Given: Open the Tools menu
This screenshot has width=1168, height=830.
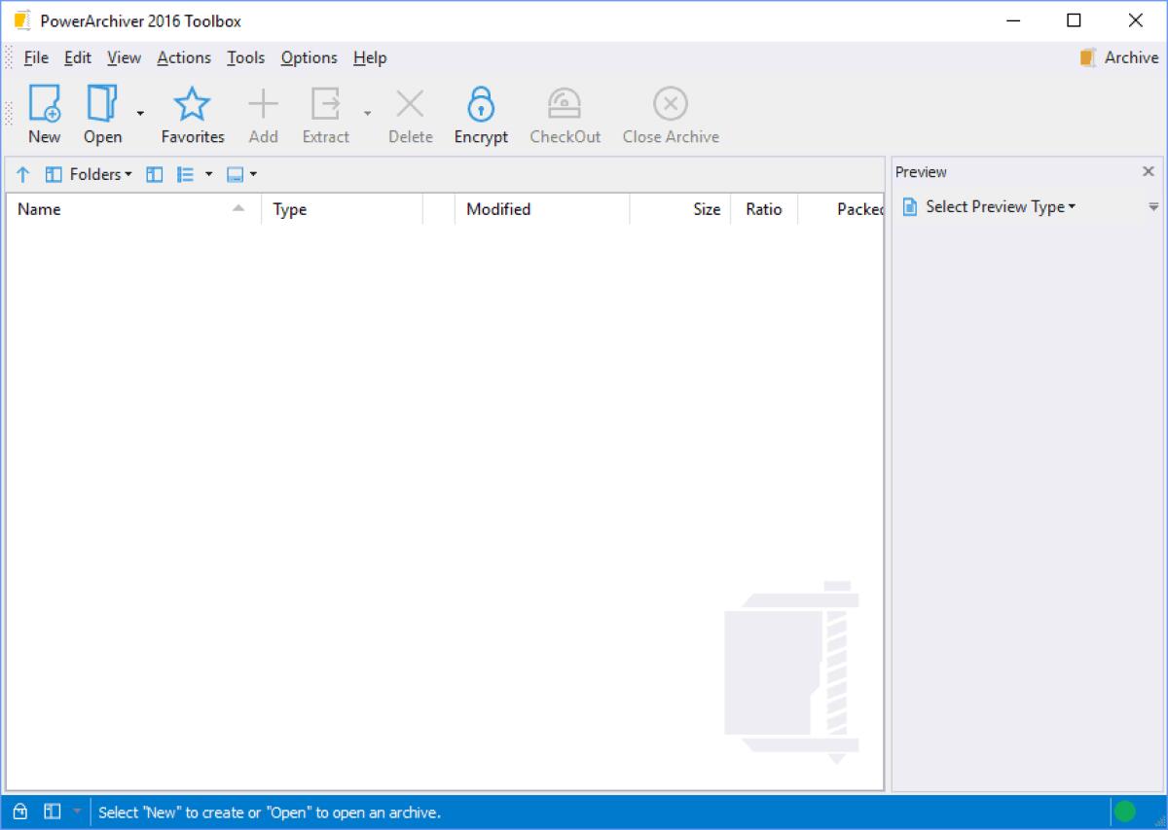Looking at the screenshot, I should pos(245,57).
